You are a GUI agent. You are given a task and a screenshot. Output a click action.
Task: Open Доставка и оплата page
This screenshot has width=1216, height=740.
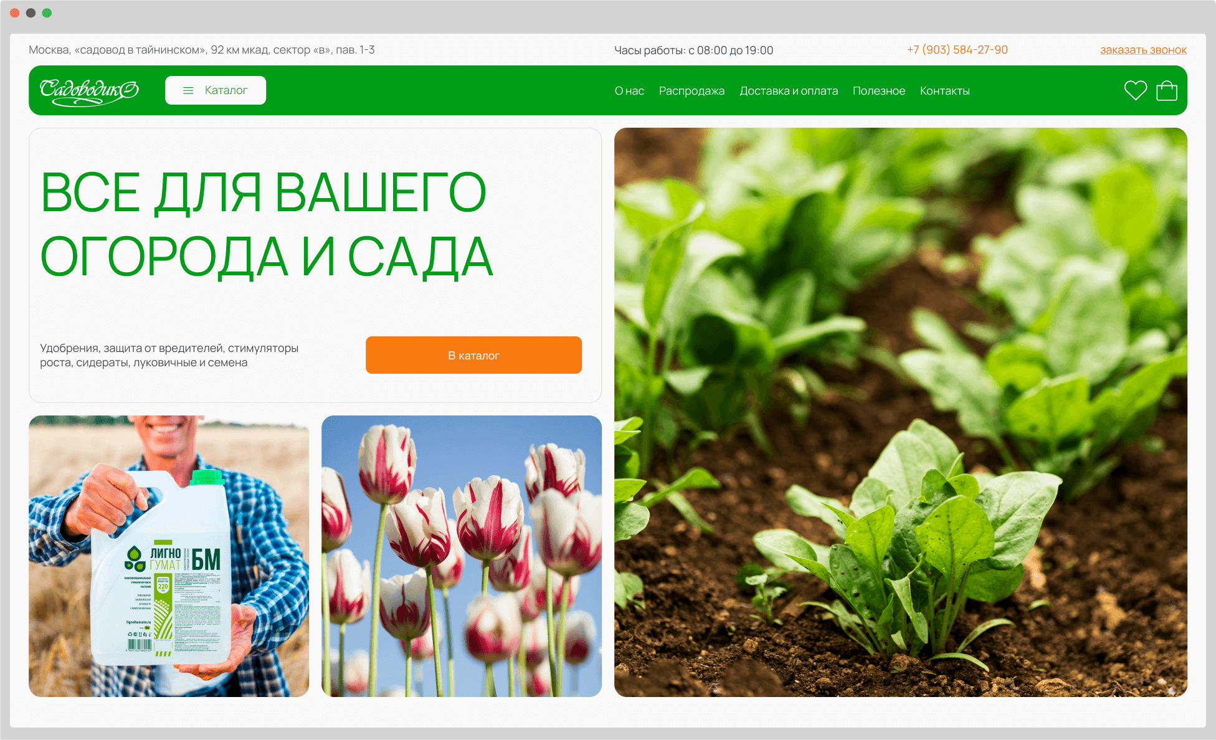point(789,91)
